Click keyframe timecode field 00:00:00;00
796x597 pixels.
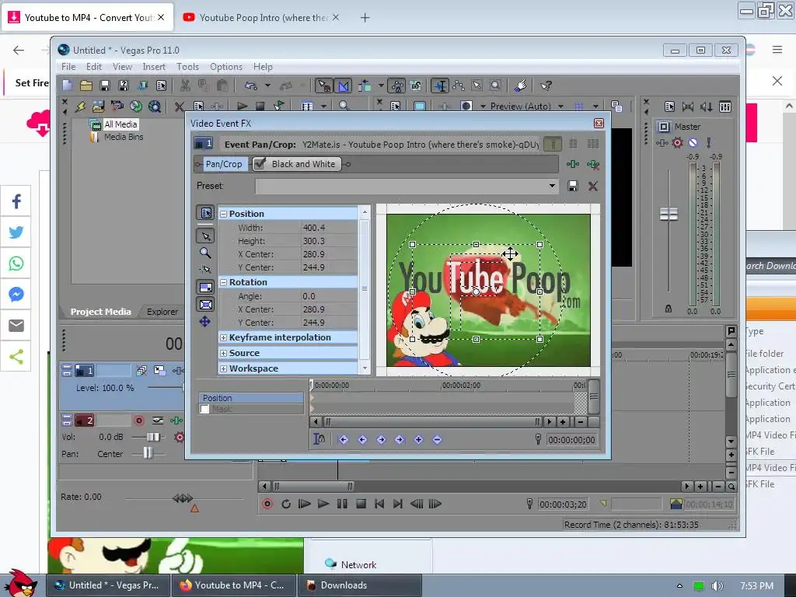pos(571,440)
